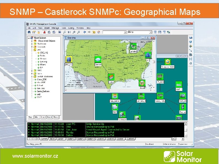This screenshot has height=164, width=219.
Task: Expand the Switch Backbone folder node
Action: tap(32, 76)
